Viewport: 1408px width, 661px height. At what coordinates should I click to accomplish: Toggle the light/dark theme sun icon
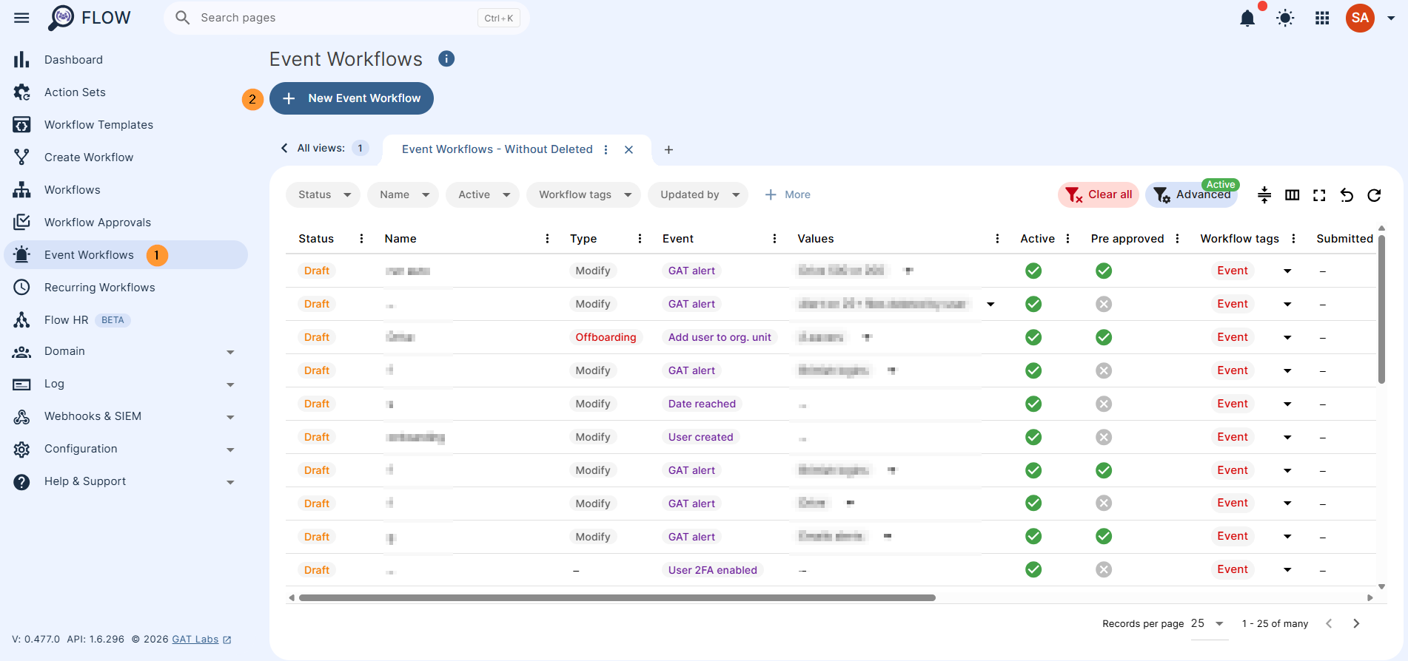[1285, 18]
